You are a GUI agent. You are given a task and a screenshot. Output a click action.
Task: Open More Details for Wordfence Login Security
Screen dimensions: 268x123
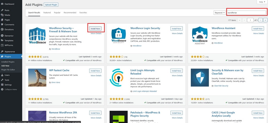coord(177,34)
